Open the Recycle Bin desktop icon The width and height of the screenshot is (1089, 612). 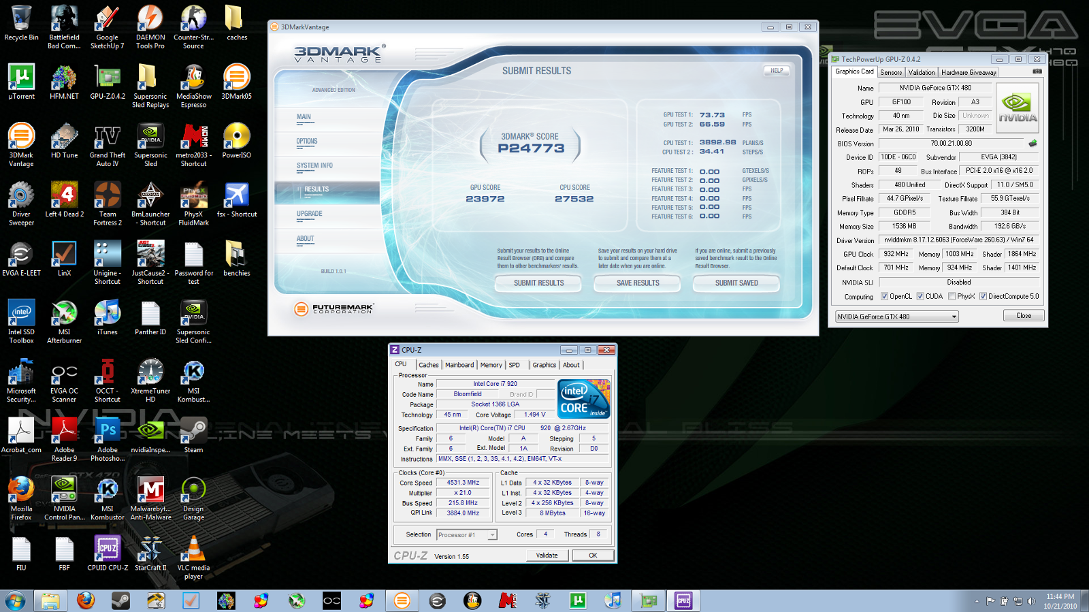[x=21, y=23]
